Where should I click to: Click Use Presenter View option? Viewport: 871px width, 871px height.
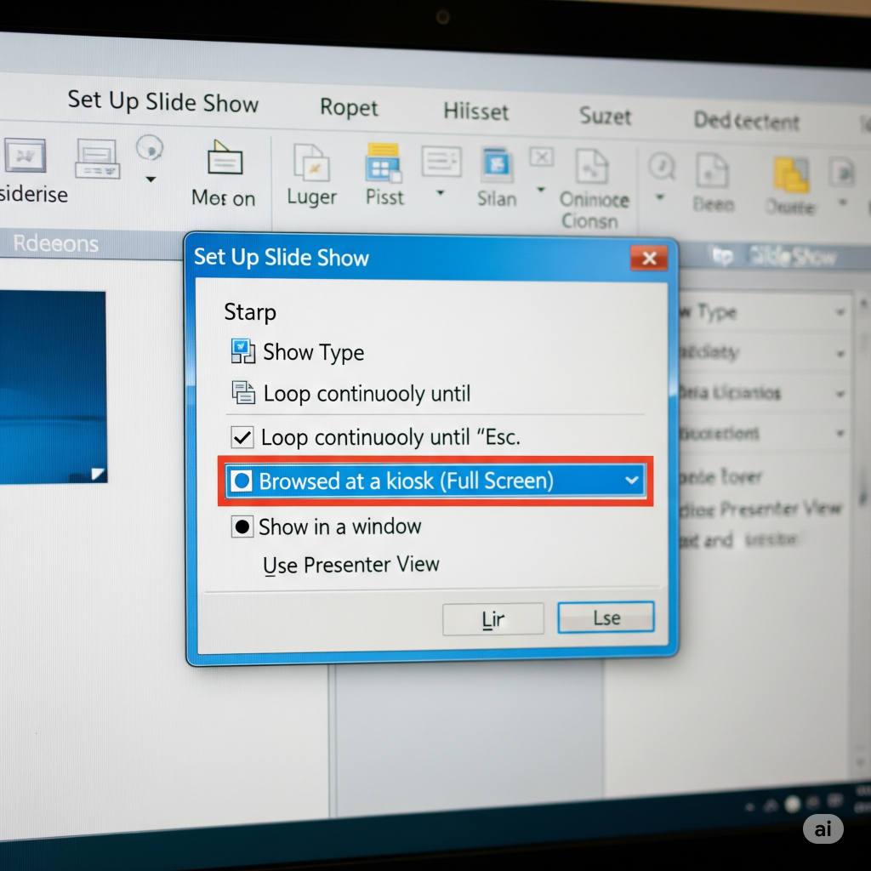[350, 565]
